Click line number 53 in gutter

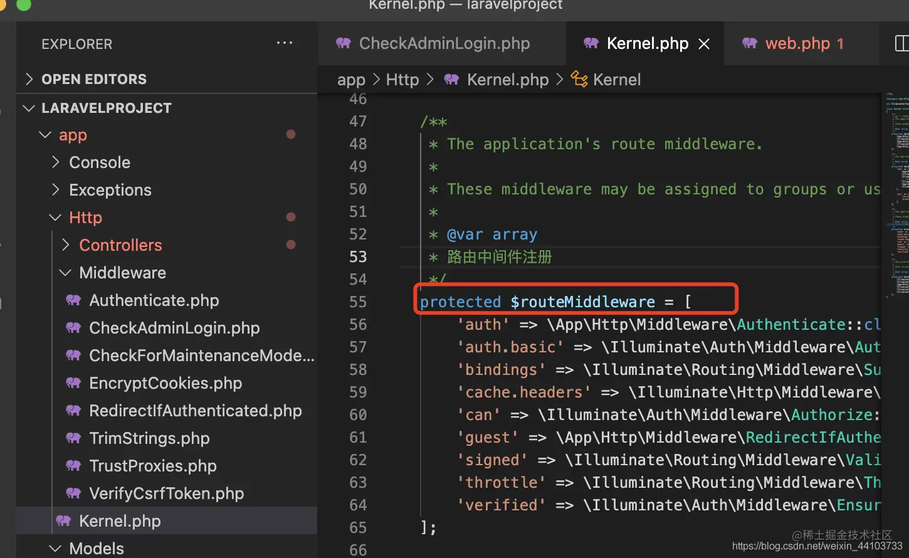coord(358,257)
